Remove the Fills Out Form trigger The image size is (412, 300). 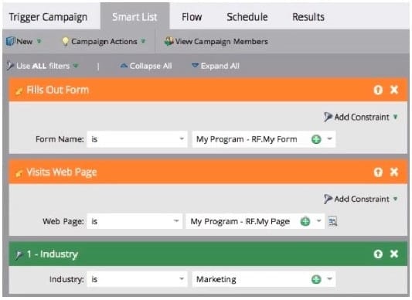(394, 90)
